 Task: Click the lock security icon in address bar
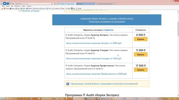point(55,4)
